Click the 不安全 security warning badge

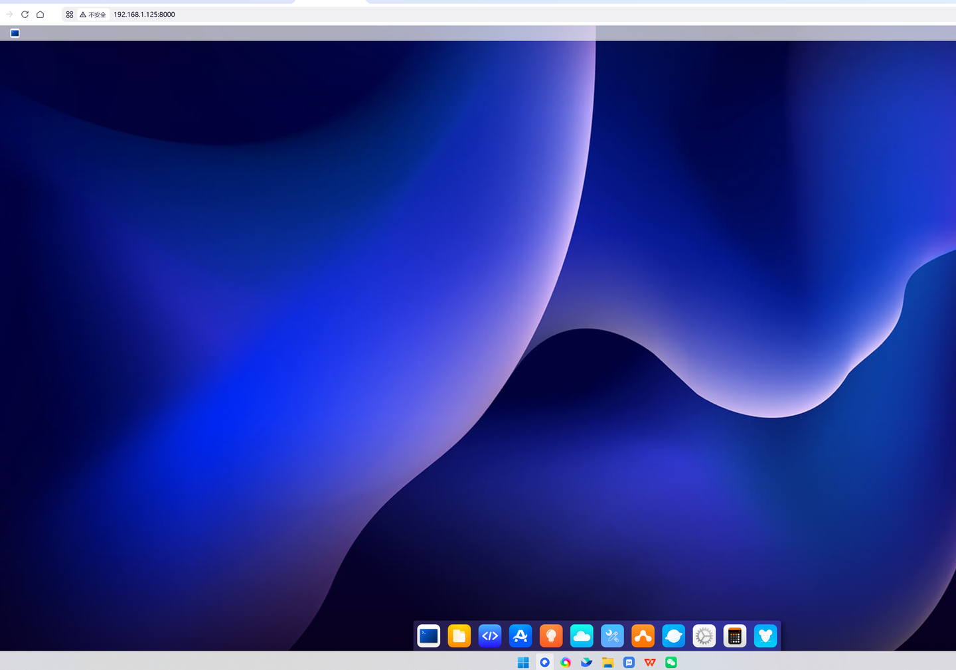tap(93, 15)
